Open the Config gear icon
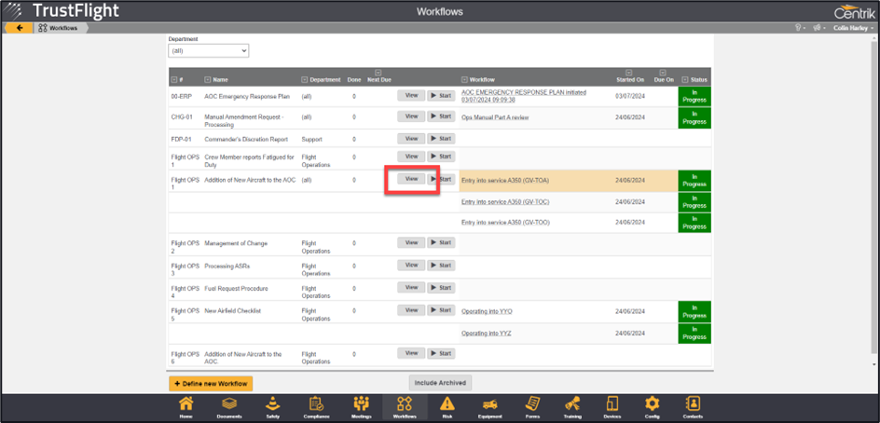880x423 pixels. point(653,406)
